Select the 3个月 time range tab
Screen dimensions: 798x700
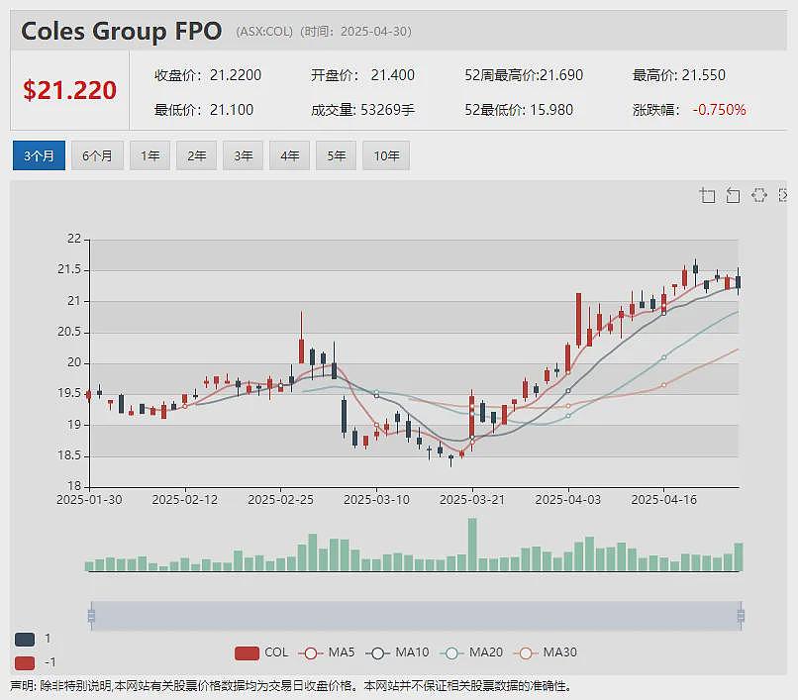[x=39, y=155]
